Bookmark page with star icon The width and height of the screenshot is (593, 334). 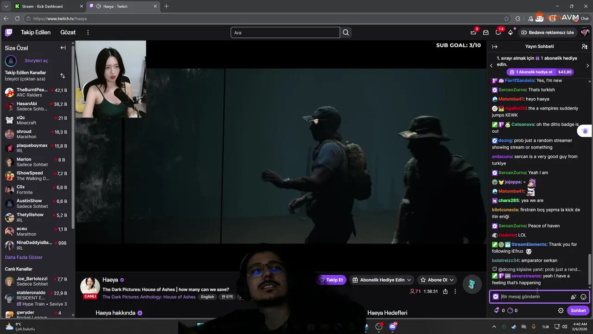(507, 19)
